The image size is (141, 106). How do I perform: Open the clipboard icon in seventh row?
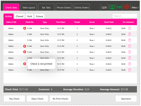[x=130, y=64]
